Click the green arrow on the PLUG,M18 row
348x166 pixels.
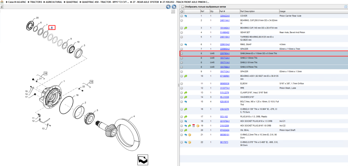click(x=186, y=117)
